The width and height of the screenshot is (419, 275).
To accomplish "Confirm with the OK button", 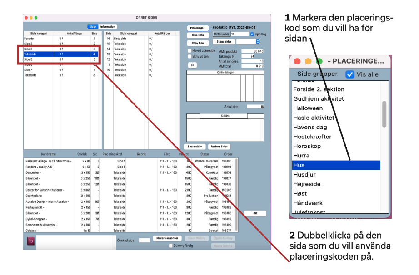I will tap(255, 213).
